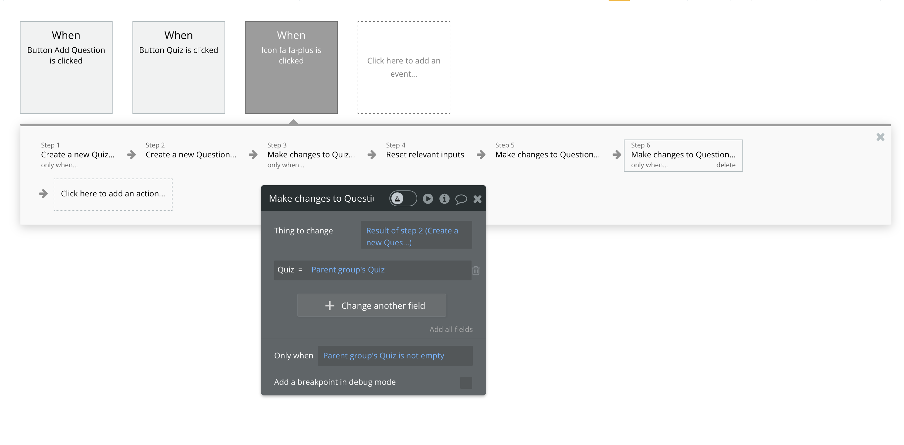
Task: Open Step 3 Make changes to Quiz
Action: point(311,154)
